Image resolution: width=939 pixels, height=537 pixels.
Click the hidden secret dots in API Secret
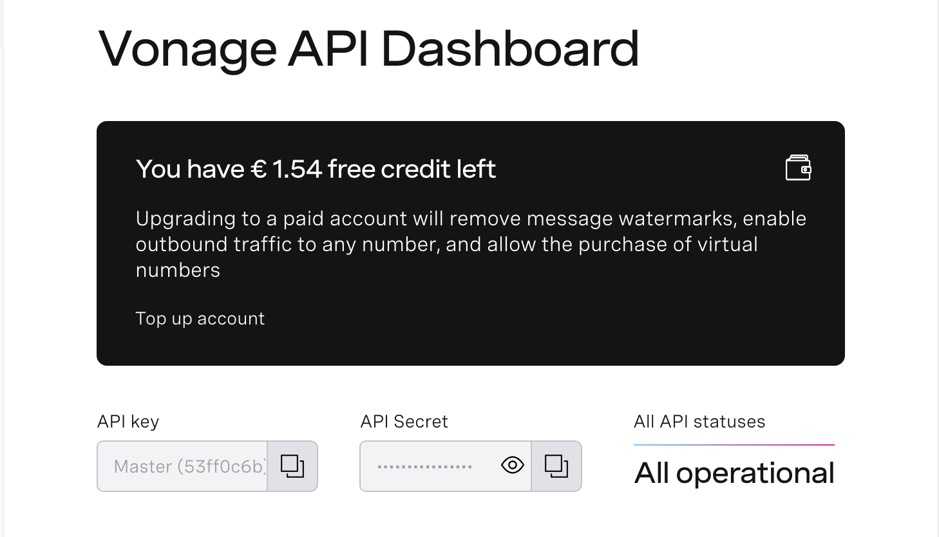click(x=424, y=467)
